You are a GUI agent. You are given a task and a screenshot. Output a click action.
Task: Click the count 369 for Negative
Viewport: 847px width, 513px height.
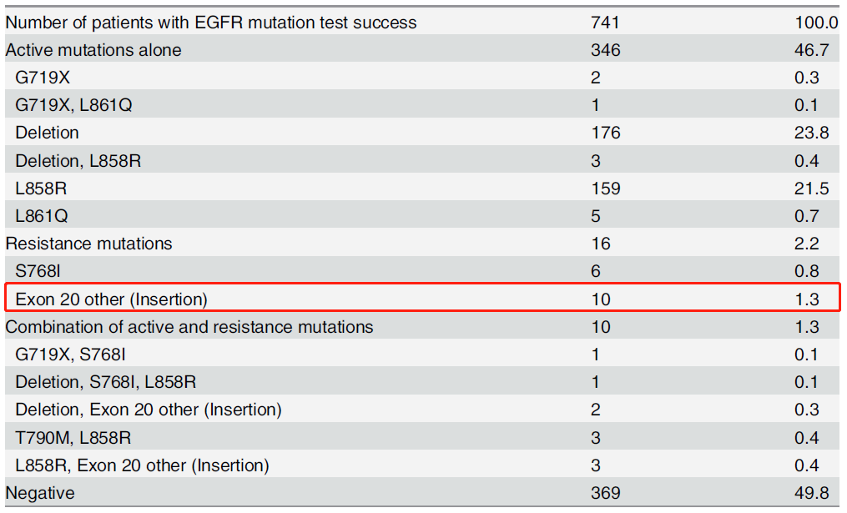pyautogui.click(x=605, y=493)
